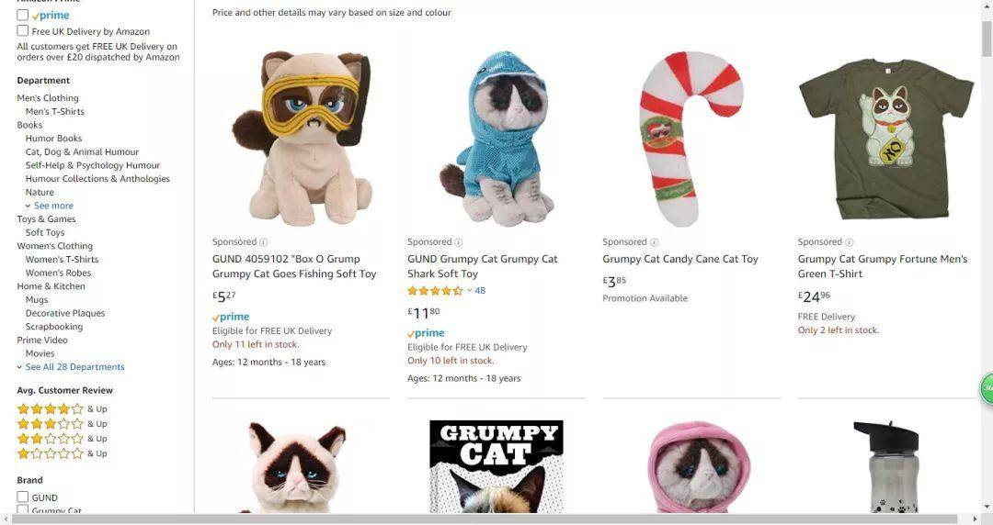Click sponsored info icon above Shark Soft Toy
The height and width of the screenshot is (525, 993).
click(459, 242)
